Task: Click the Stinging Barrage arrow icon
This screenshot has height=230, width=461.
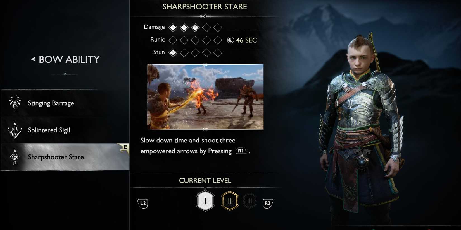Action: click(x=15, y=103)
